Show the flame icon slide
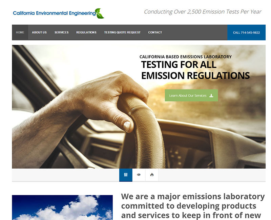Viewport: 271px width, 220px height. click(x=152, y=175)
